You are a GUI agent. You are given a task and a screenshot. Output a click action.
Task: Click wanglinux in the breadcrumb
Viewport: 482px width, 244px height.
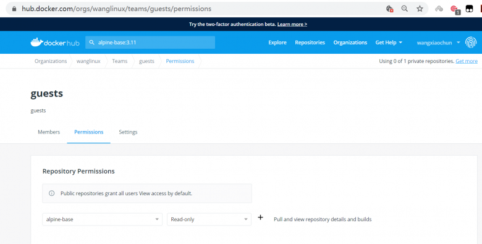[x=88, y=61]
